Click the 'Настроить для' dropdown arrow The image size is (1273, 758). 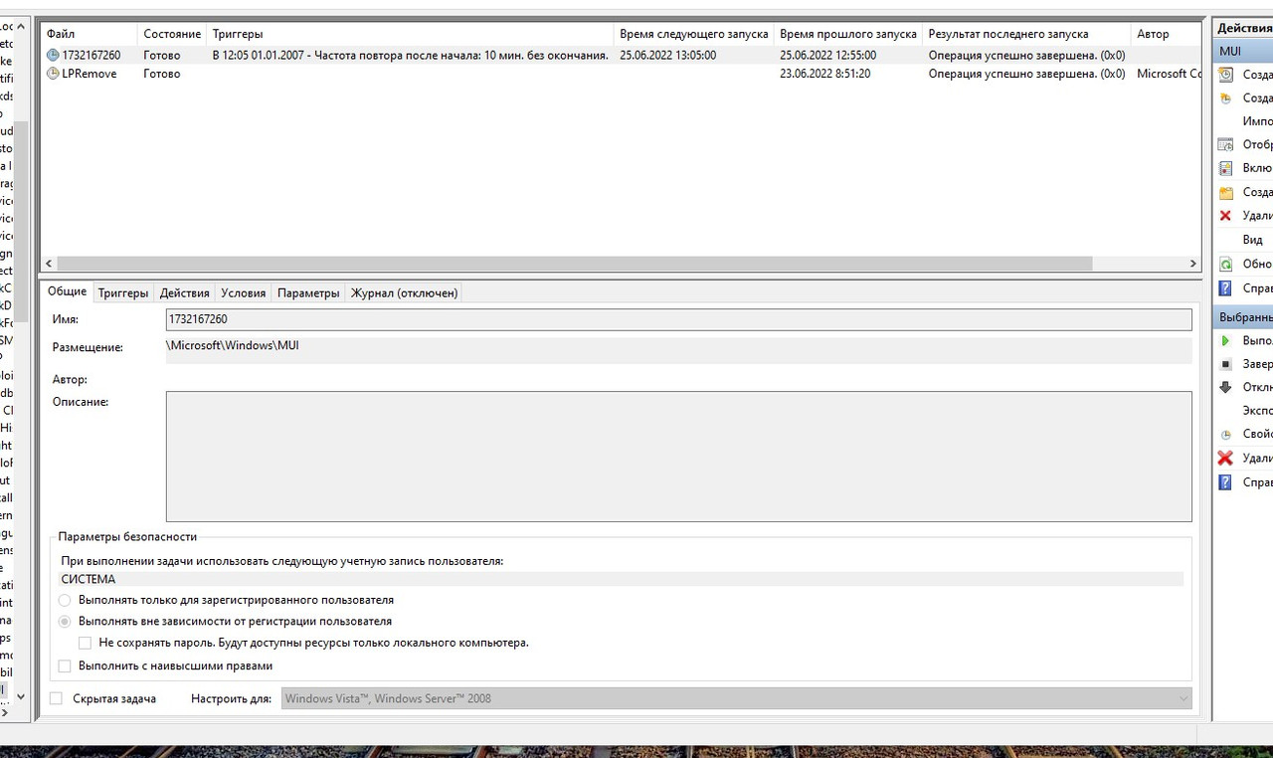pyautogui.click(x=1182, y=698)
